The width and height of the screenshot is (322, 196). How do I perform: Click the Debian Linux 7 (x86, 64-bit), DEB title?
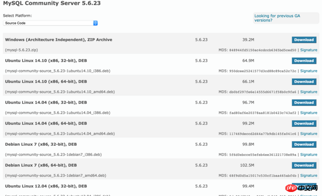click(41, 165)
